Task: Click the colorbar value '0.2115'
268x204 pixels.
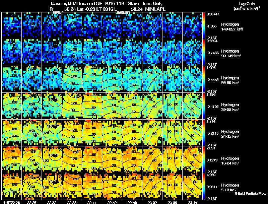Action: coord(213,133)
